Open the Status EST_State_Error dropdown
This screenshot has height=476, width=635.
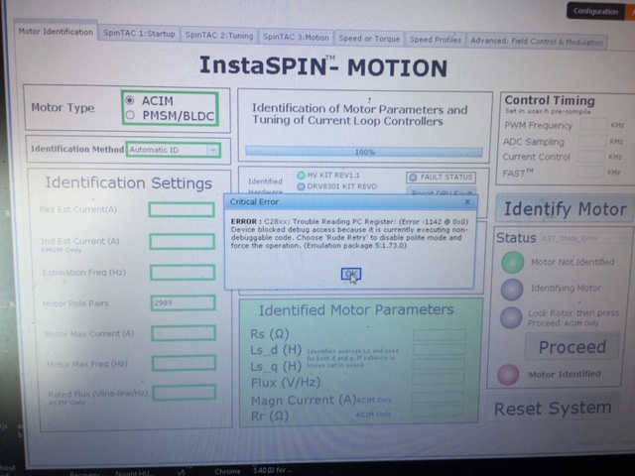point(586,238)
